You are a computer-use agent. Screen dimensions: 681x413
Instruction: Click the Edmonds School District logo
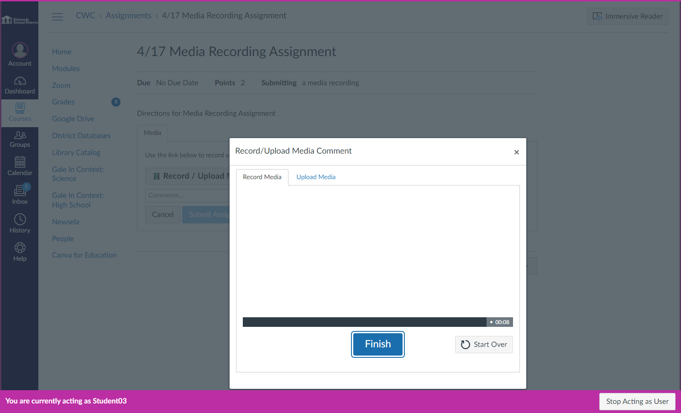pos(20,20)
